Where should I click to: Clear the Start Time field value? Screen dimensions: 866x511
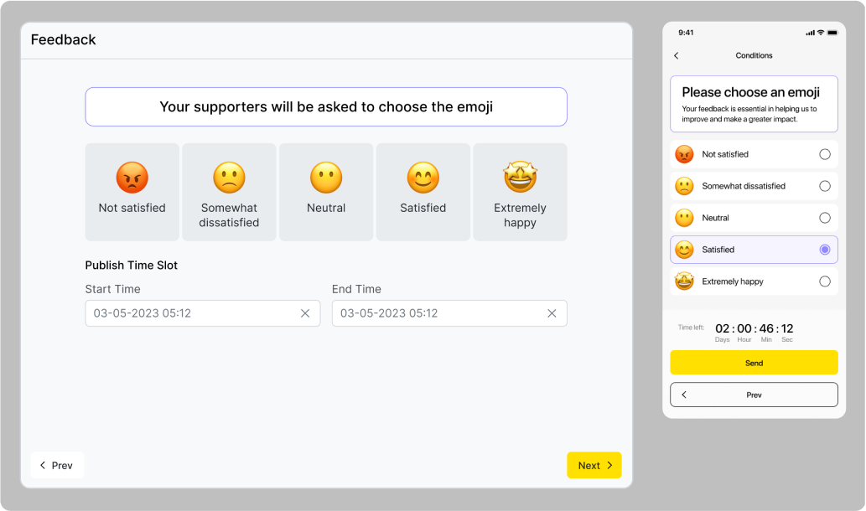305,313
